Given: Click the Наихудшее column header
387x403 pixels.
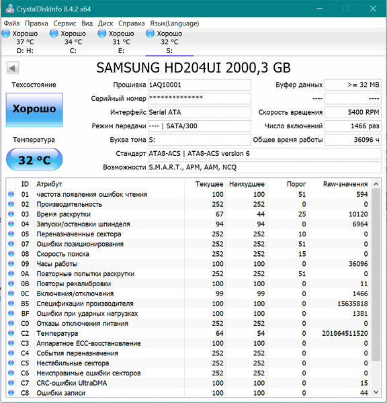Looking at the screenshot, I should pyautogui.click(x=247, y=184).
